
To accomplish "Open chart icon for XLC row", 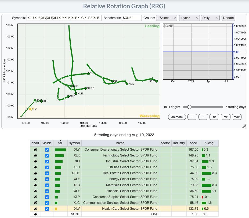I will (35, 203).
